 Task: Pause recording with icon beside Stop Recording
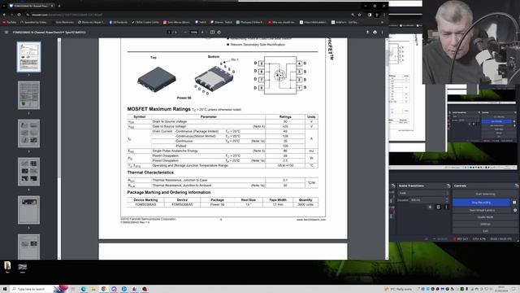514,203
